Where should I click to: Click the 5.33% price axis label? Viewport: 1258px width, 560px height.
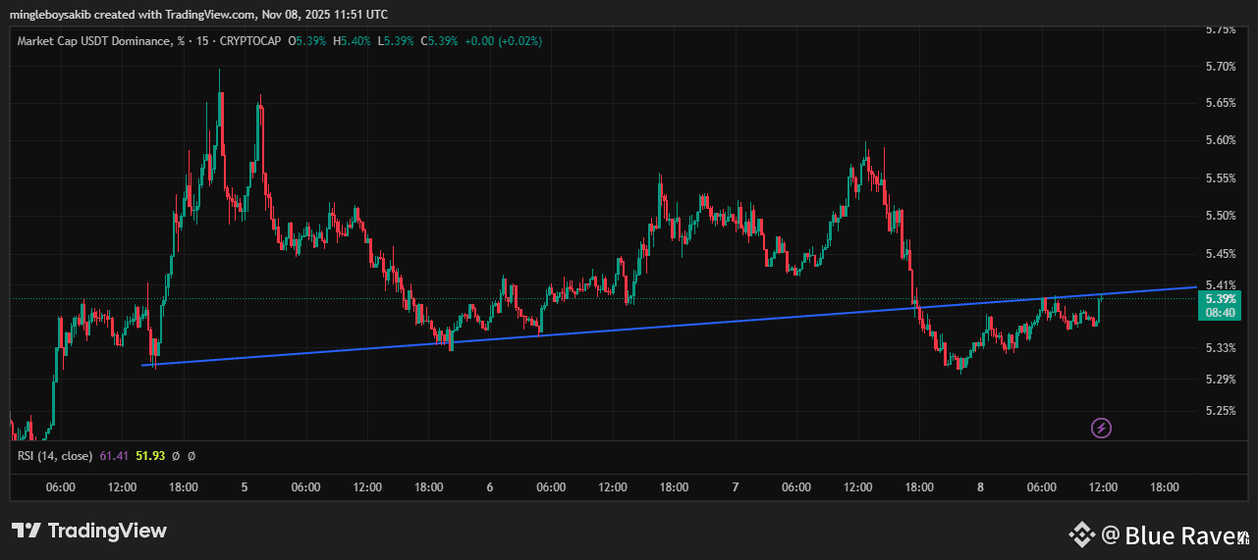1220,348
